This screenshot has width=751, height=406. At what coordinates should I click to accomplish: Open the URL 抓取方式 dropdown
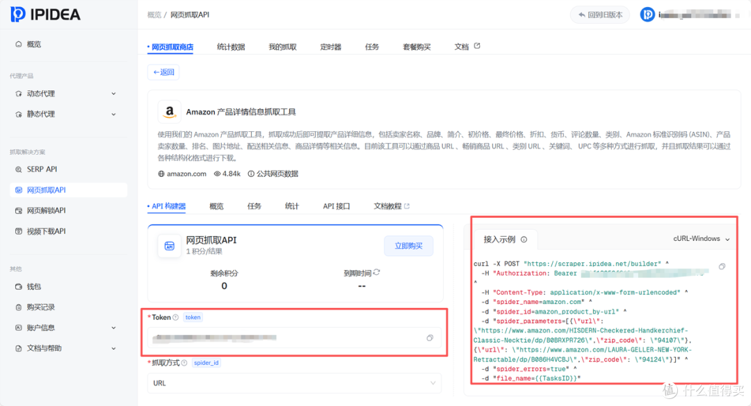pyautogui.click(x=294, y=383)
